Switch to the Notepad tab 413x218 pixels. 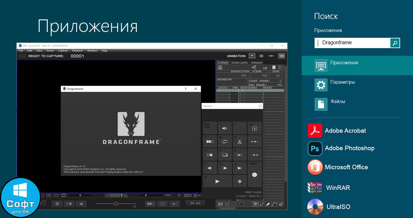(x=257, y=63)
